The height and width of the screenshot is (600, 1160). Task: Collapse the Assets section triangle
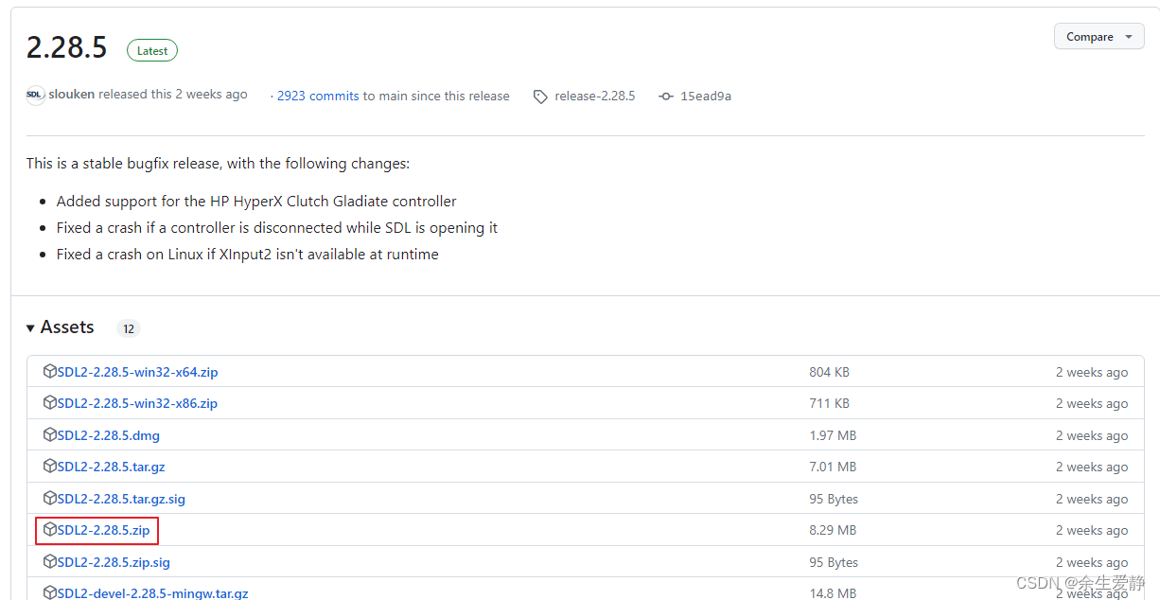[x=30, y=327]
